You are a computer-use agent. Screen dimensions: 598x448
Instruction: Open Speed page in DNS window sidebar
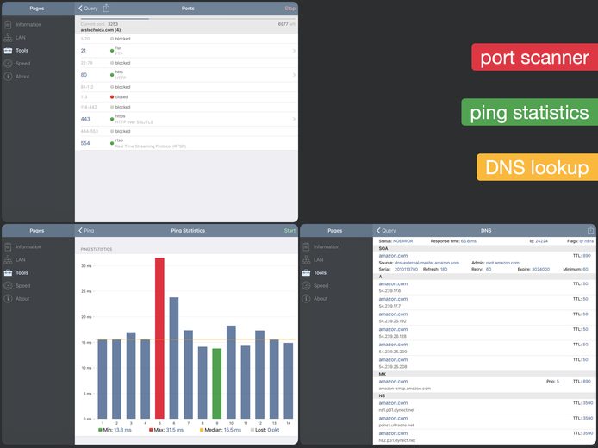(x=315, y=285)
